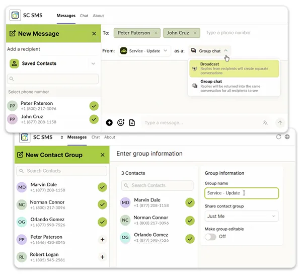Screen dimensions: 302x277
Task: Click the Peter Paterson recipient chip
Action: click(x=137, y=33)
